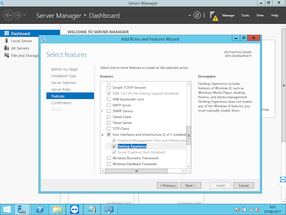This screenshot has width=286, height=215.
Task: Select Dashboard in the sidebar
Action: coord(30,34)
